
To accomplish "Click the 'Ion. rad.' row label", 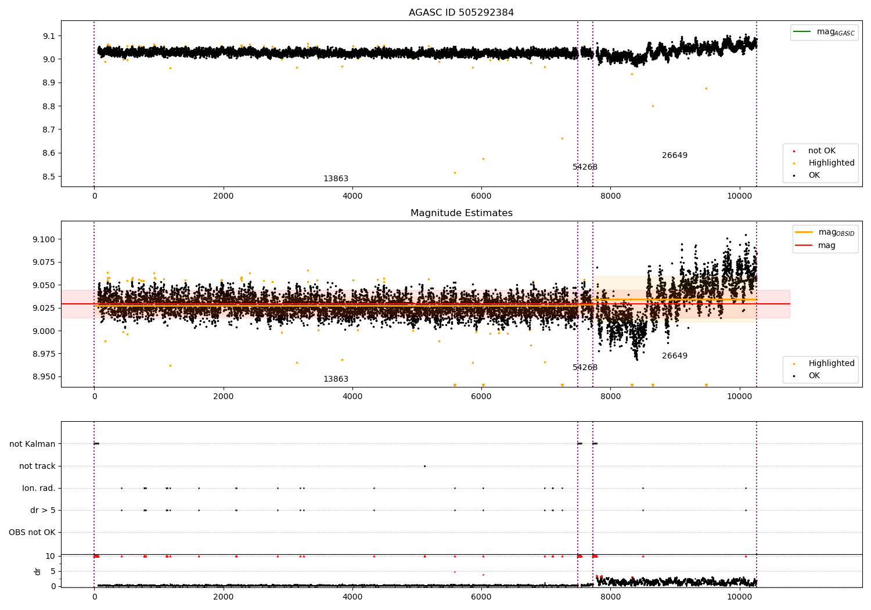I will tap(39, 488).
